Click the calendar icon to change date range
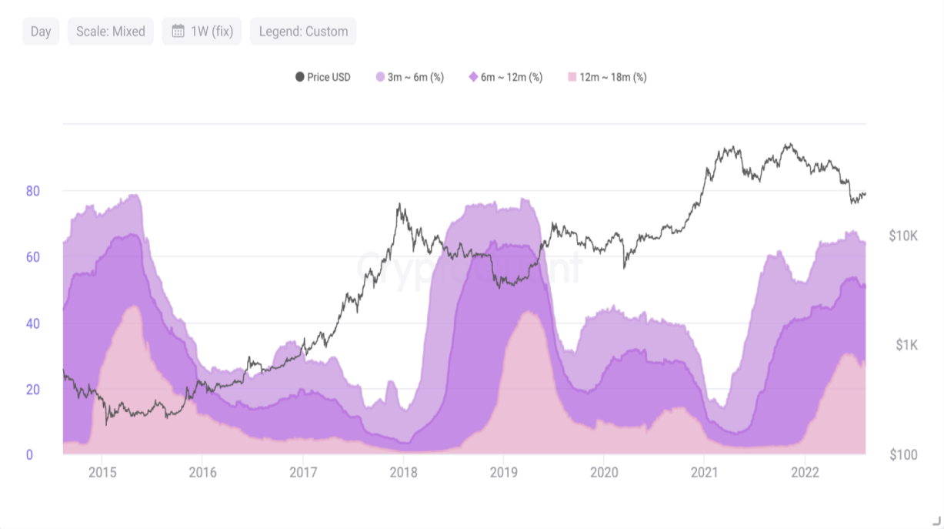 (178, 31)
